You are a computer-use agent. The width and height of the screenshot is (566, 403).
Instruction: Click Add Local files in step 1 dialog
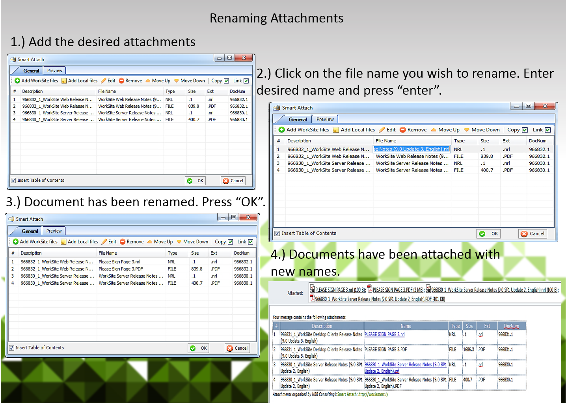pyautogui.click(x=80, y=81)
